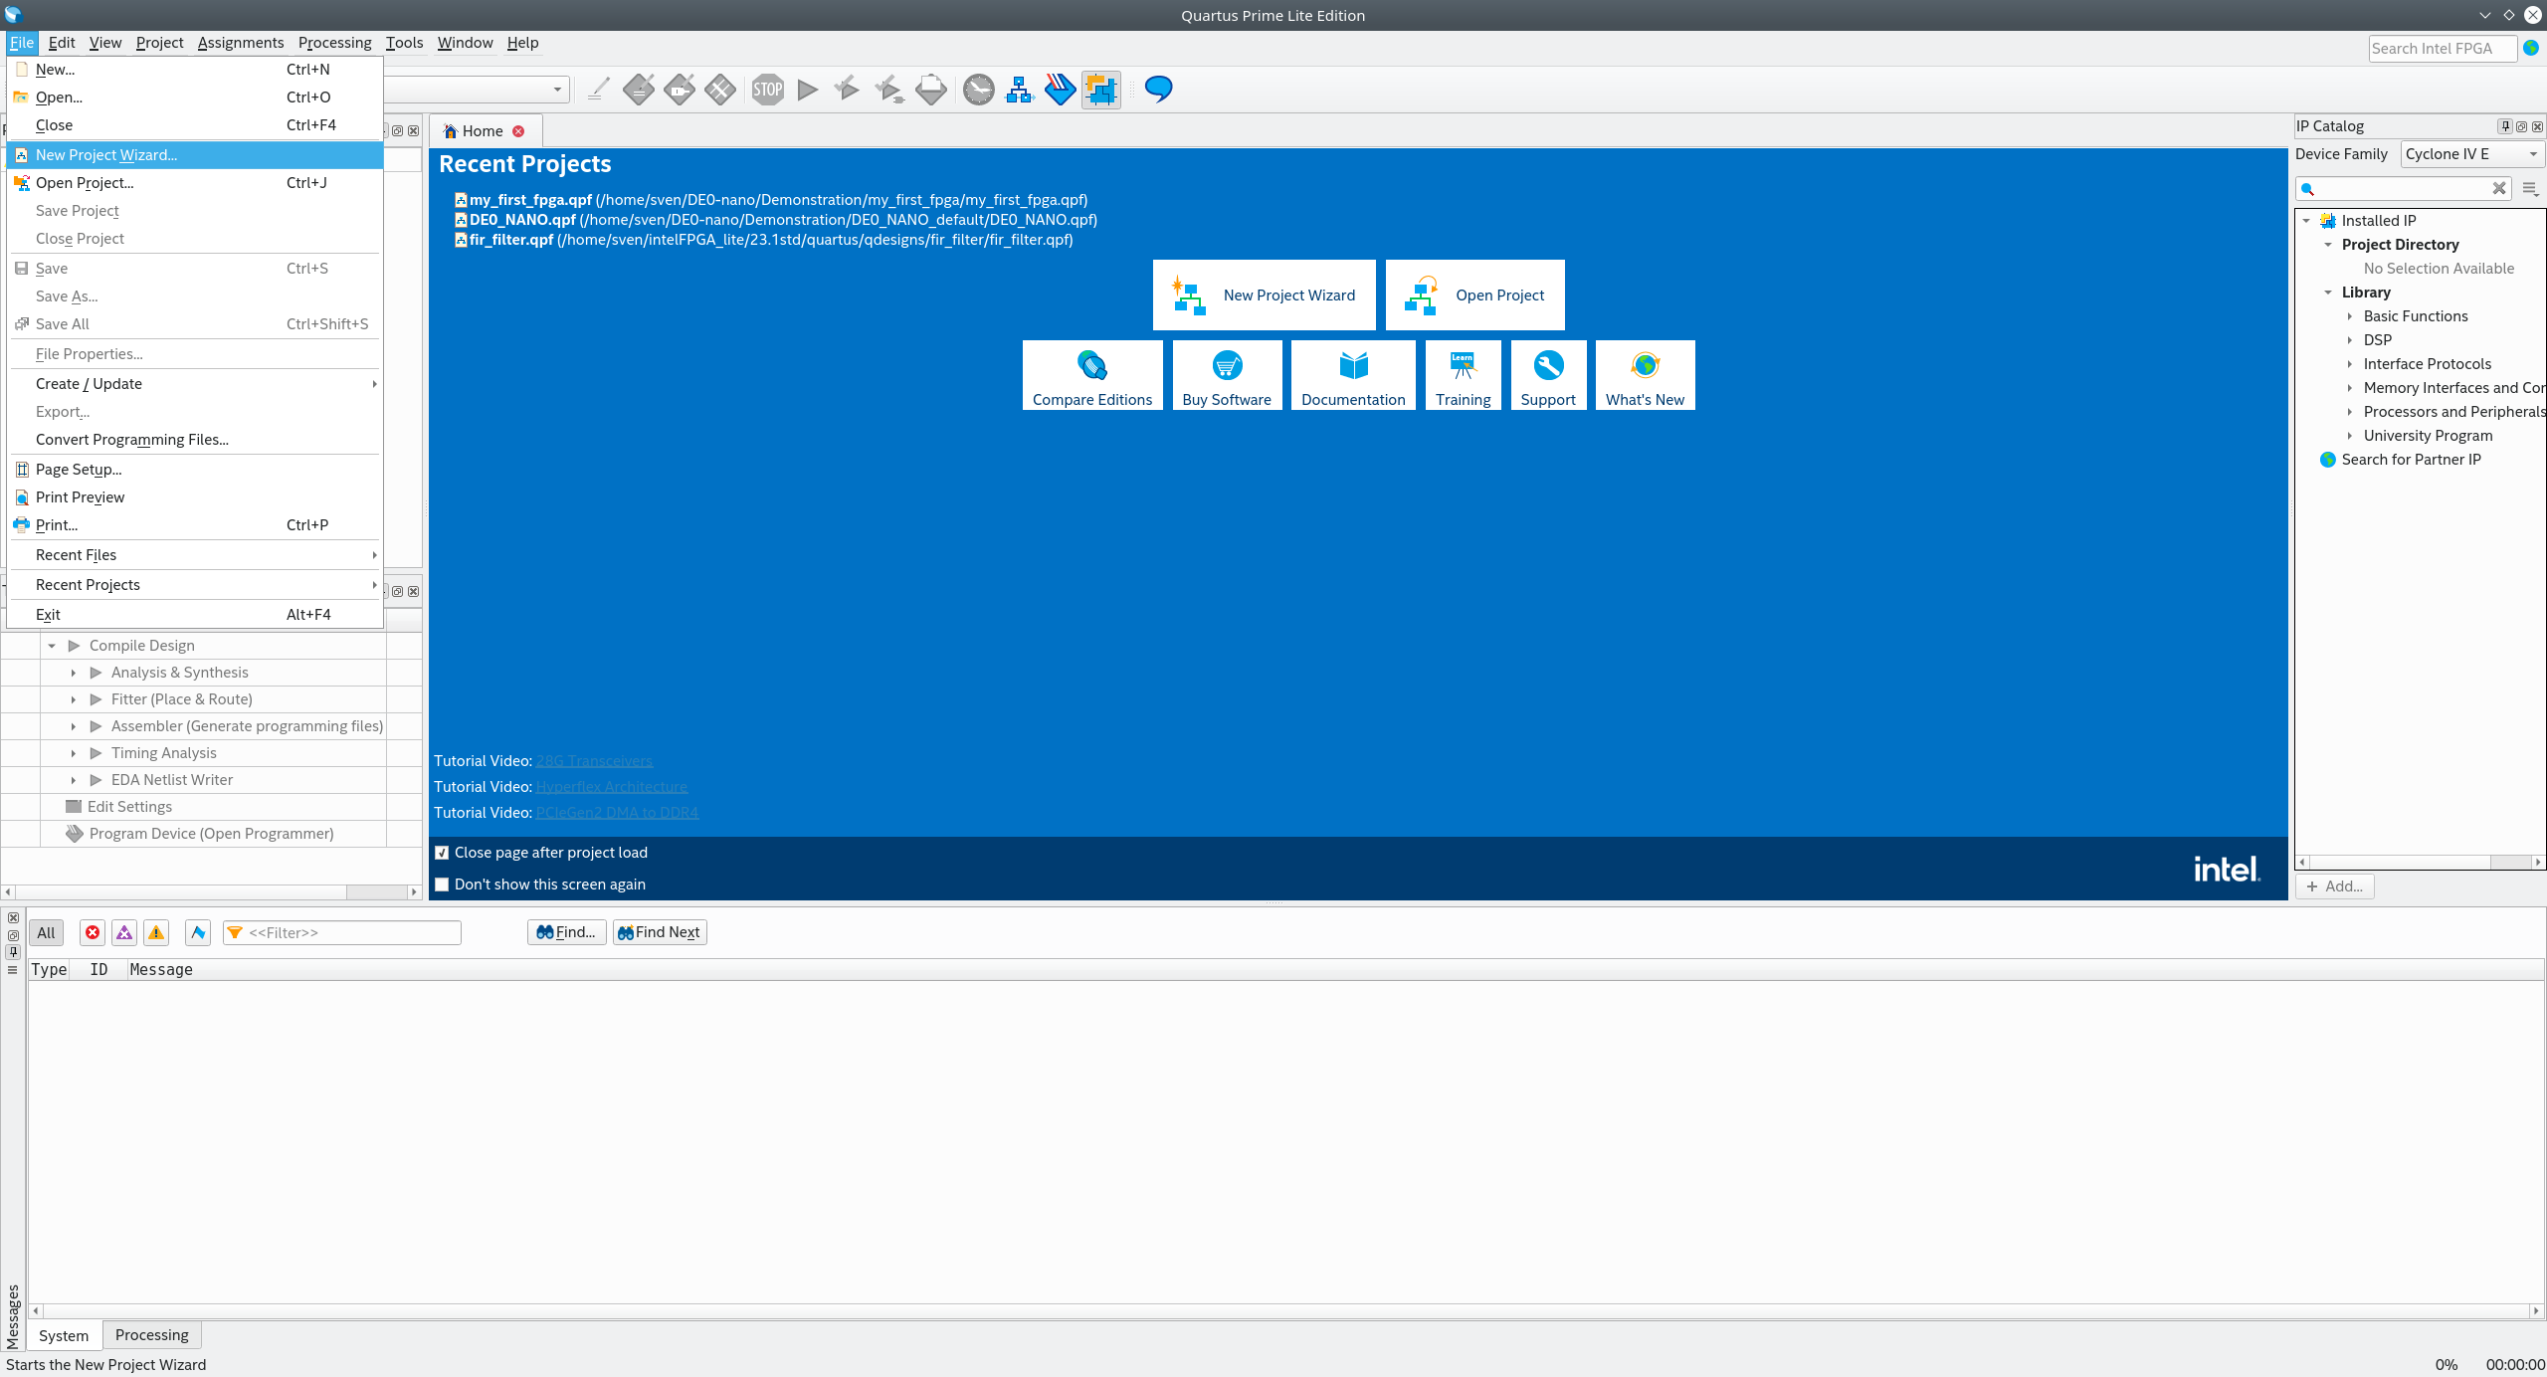Toggle the blue flagged messages filter icon
Viewport: 2547px width, 1377px height.
pos(198,932)
